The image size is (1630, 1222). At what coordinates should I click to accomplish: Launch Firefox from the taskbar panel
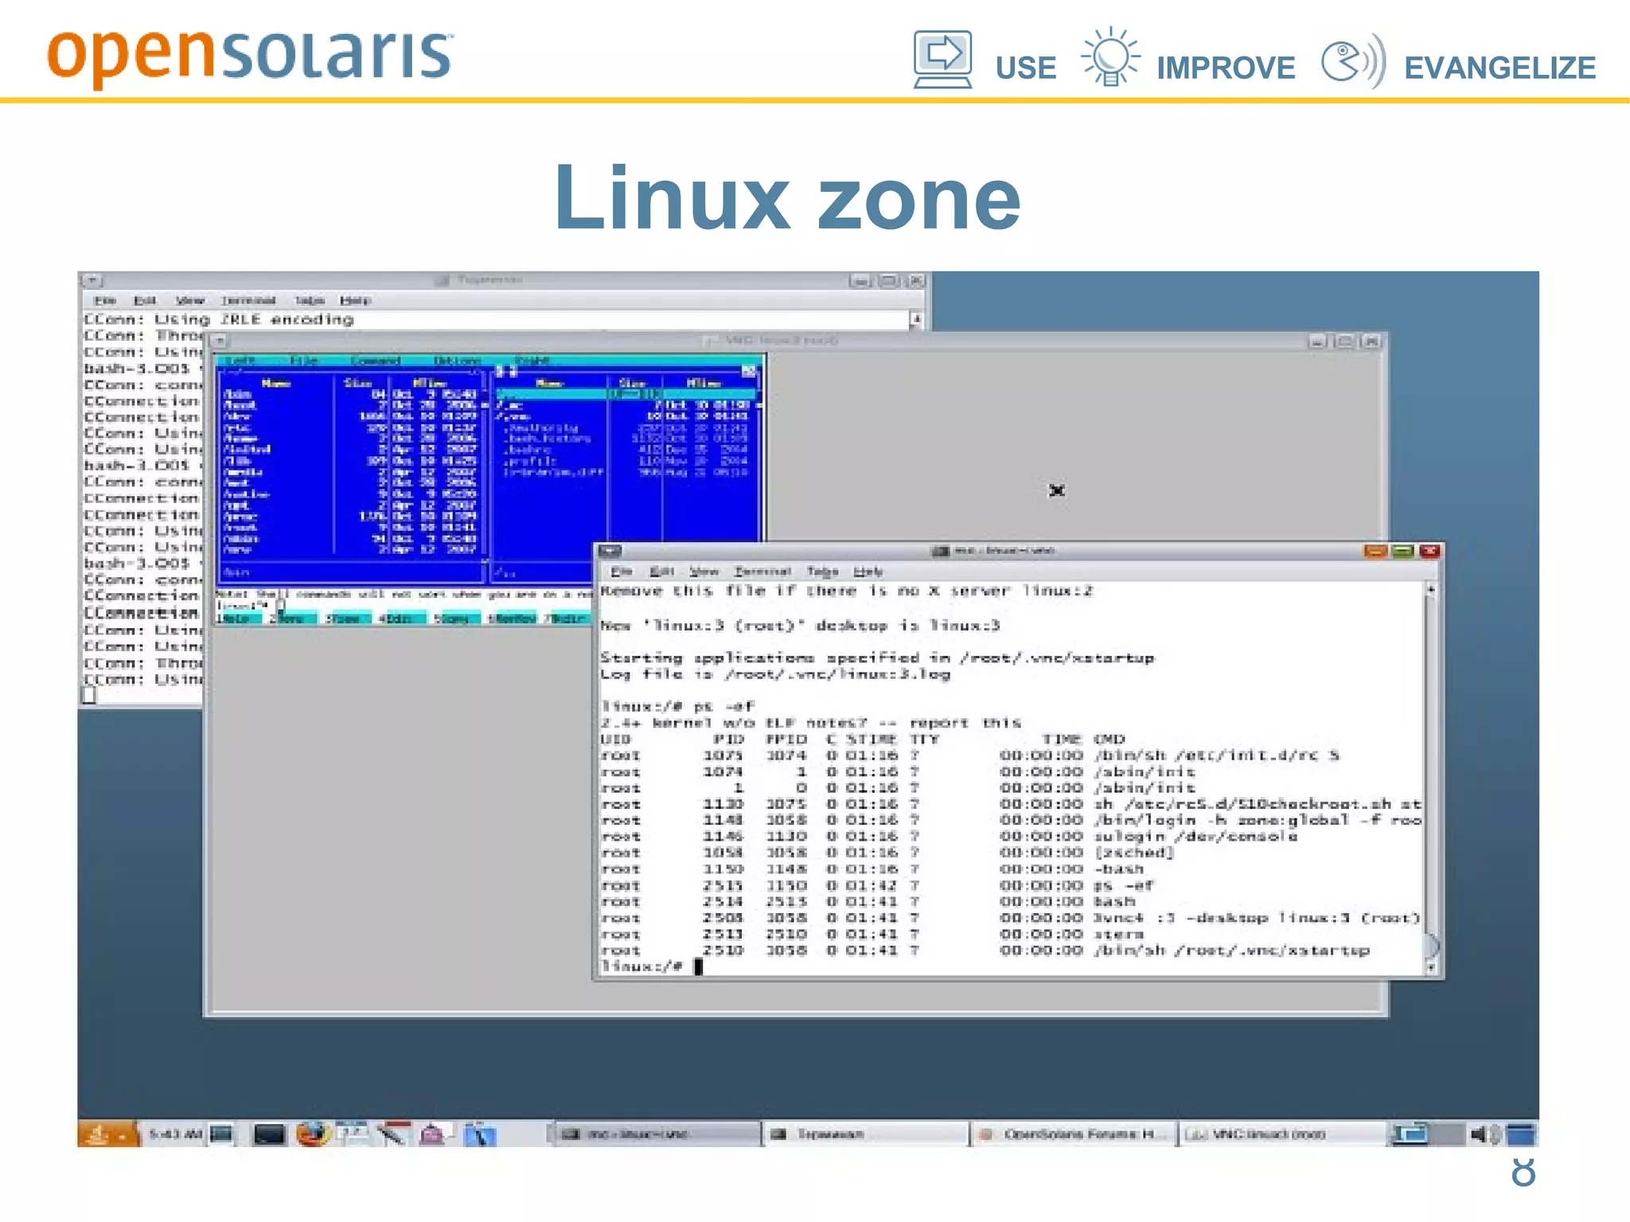pos(312,1134)
